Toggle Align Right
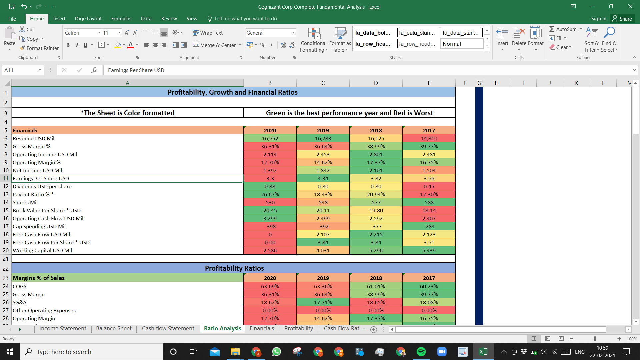 [x=164, y=45]
